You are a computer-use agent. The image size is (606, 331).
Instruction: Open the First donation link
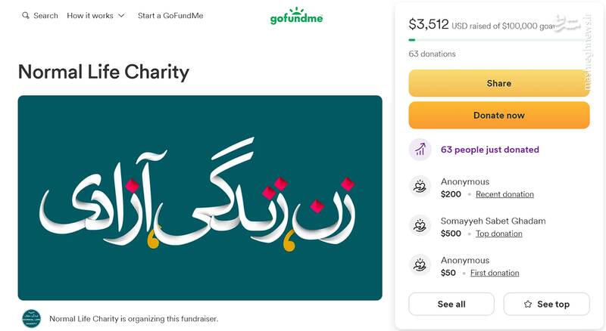pyautogui.click(x=495, y=273)
